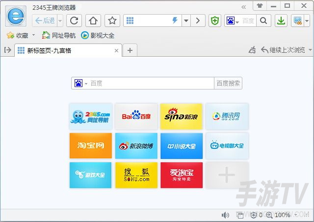Viewport: 314px width, 222px height.
Task: Toggle the lightning speed mode icon
Action: (175, 20)
